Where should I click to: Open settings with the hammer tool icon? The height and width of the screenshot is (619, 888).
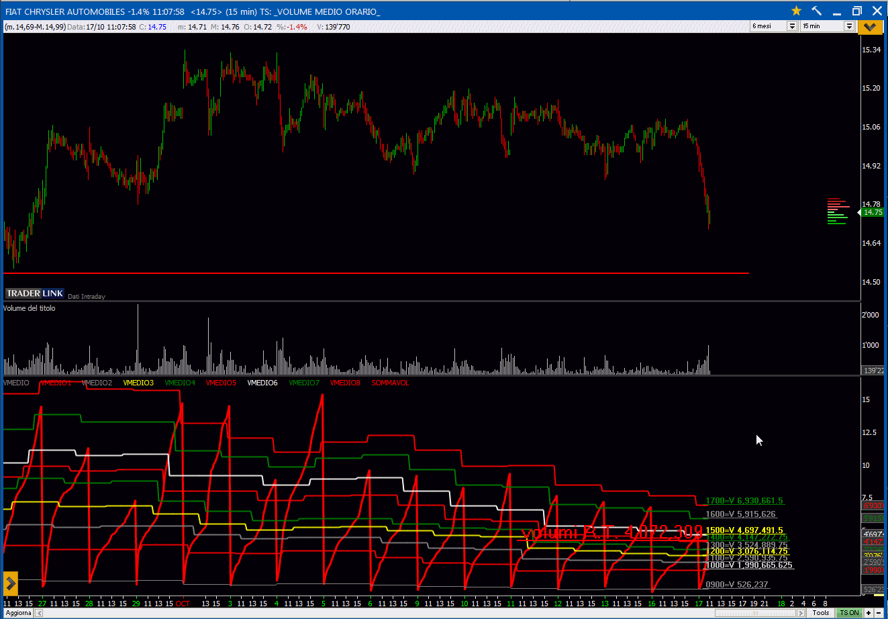pos(817,11)
